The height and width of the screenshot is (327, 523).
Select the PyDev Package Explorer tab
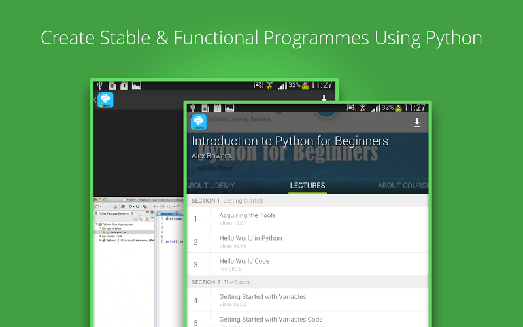[114, 213]
